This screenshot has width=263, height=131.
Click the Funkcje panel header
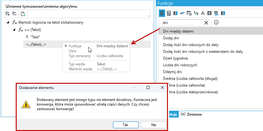pos(209,3)
